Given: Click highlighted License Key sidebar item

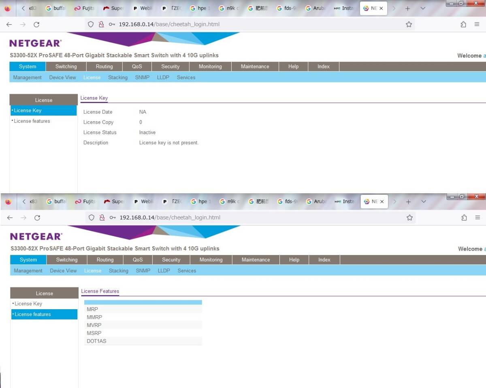Looking at the screenshot, I should [x=44, y=110].
